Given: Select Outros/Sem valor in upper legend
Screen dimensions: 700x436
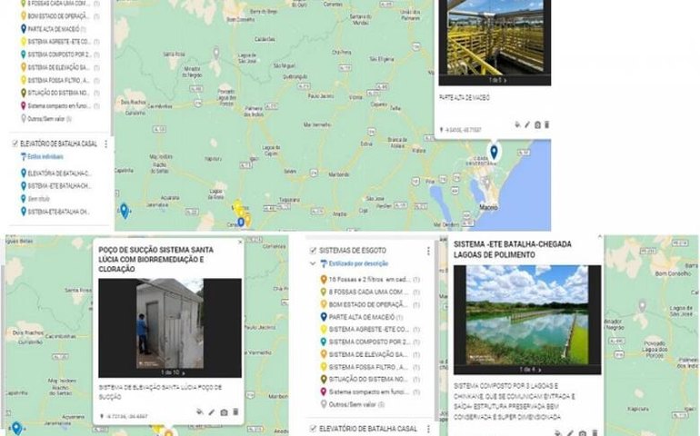Looking at the screenshot, I should (46, 119).
